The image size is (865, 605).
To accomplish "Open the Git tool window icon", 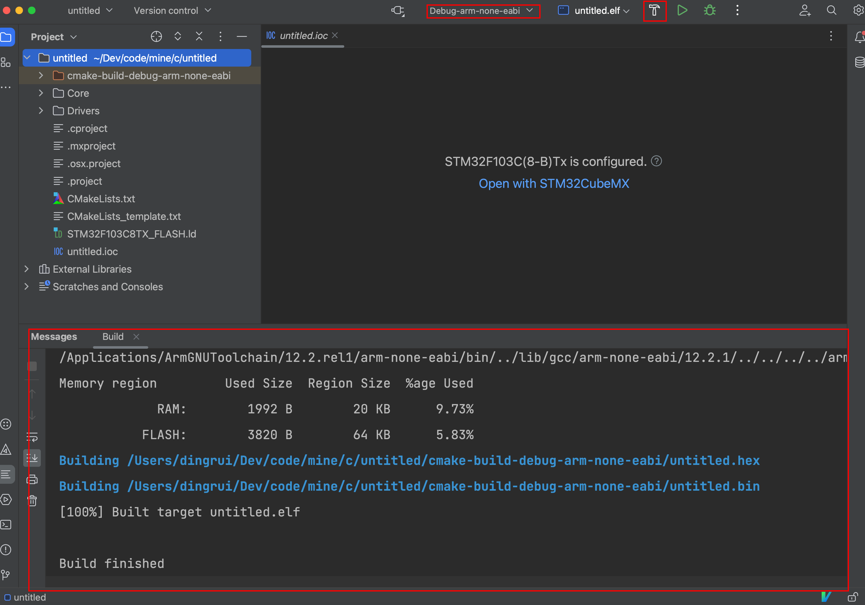I will tap(6, 575).
